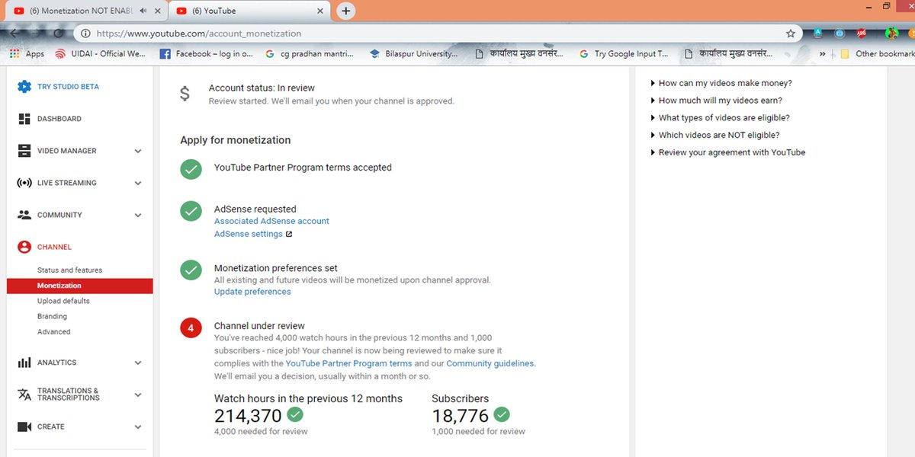The height and width of the screenshot is (457, 915).
Task: Open the YouTube Partner Program terms link
Action: [349, 363]
